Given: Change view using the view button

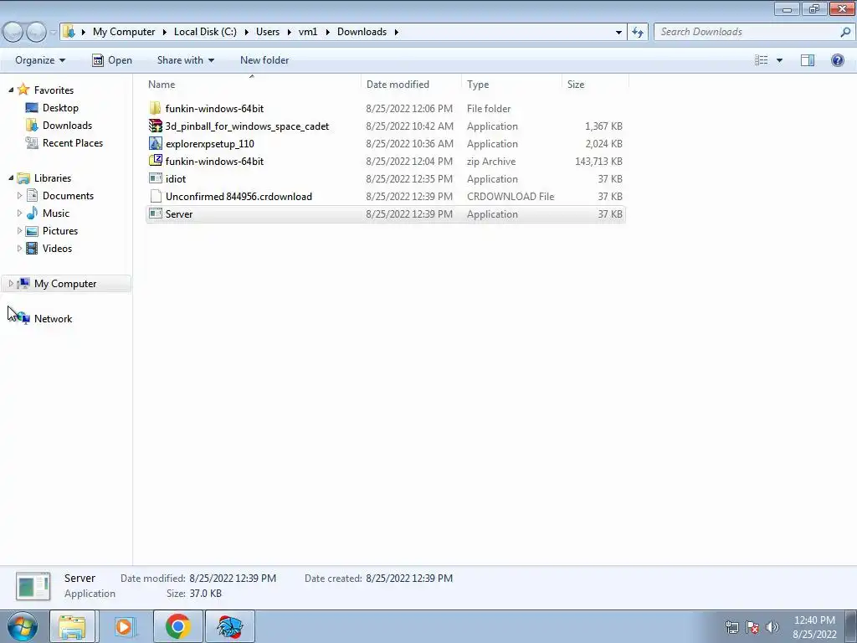Looking at the screenshot, I should (x=762, y=60).
